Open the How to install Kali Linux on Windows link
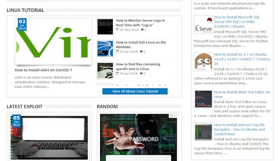Image resolution: width=278 pixels, height=161 pixels. [x=141, y=45]
